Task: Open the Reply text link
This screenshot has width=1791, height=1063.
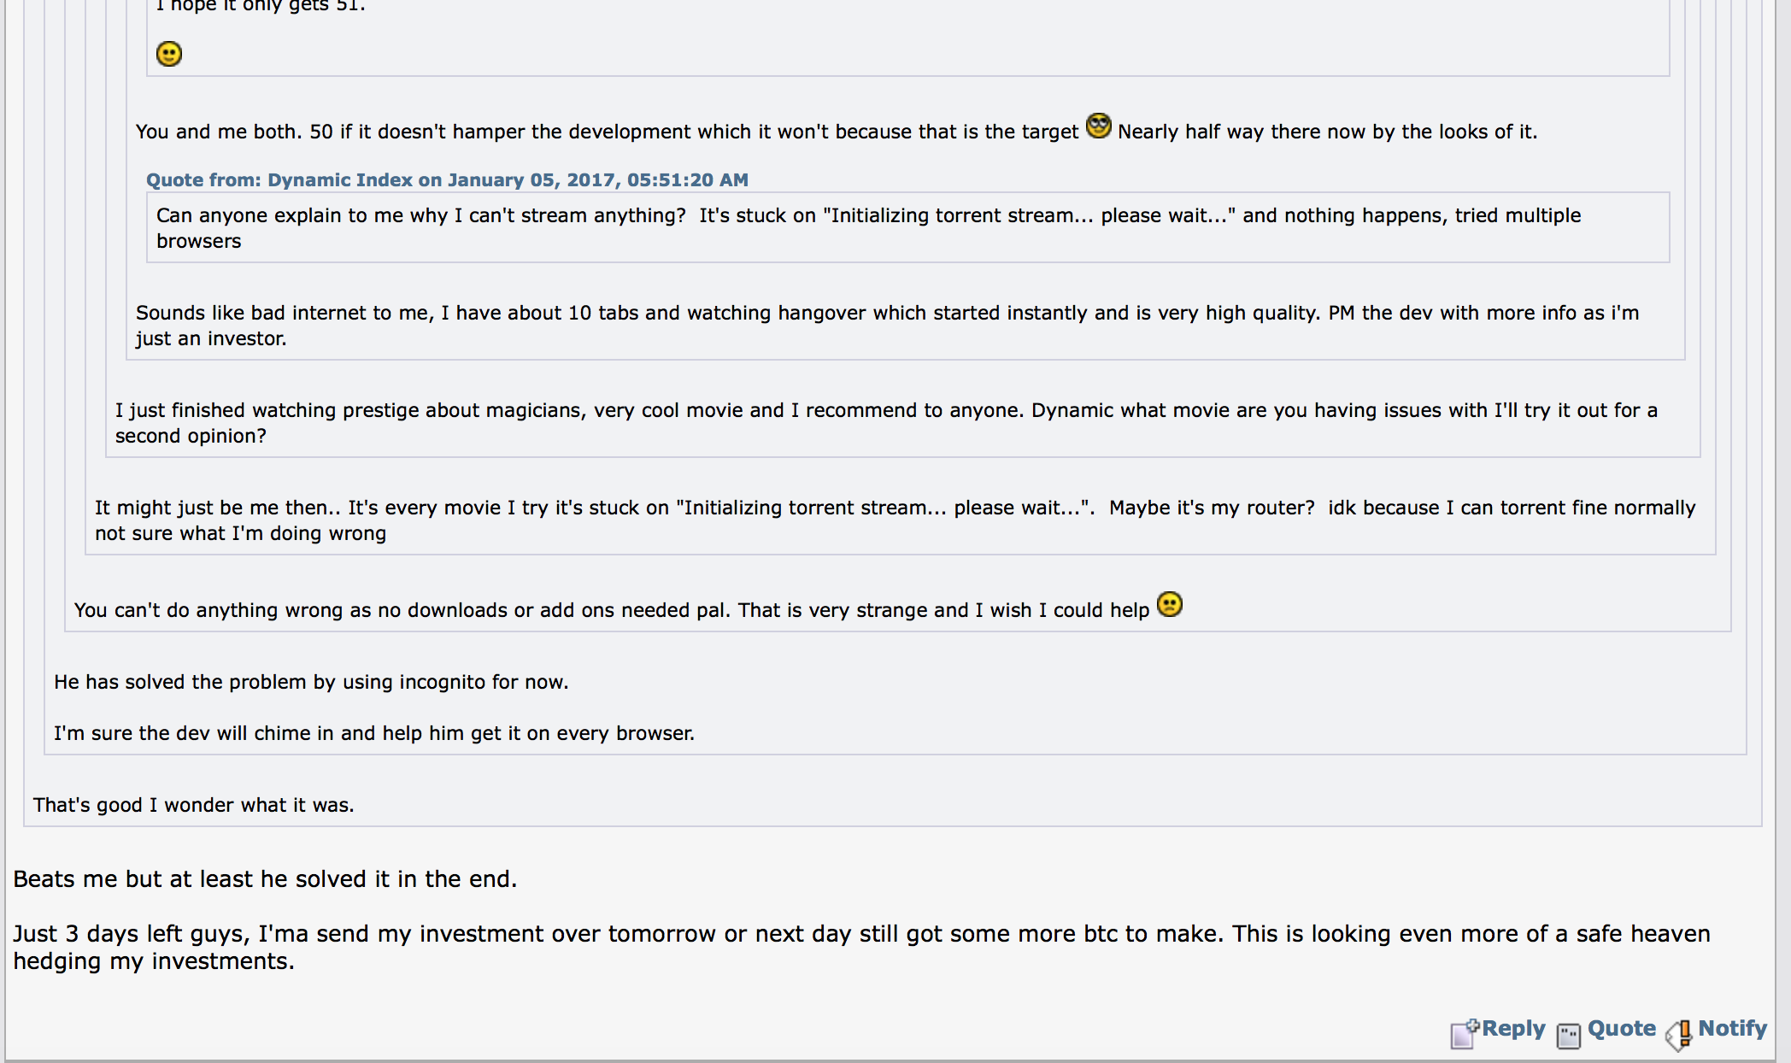Action: point(1513,1028)
